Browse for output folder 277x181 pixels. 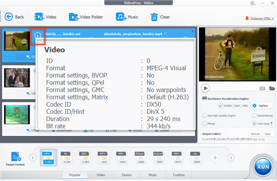pyautogui.click(x=256, y=134)
